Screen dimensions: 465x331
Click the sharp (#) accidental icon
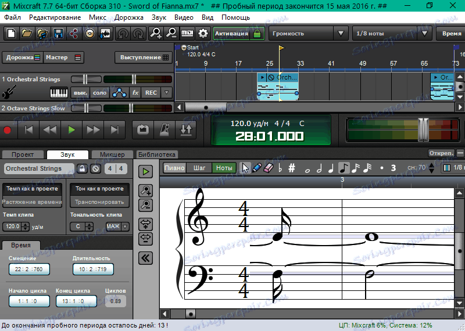(x=292, y=168)
